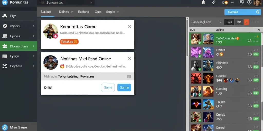The width and height of the screenshot is (263, 131).
Task: Switch to the Edetone tab
Action: (x=83, y=12)
